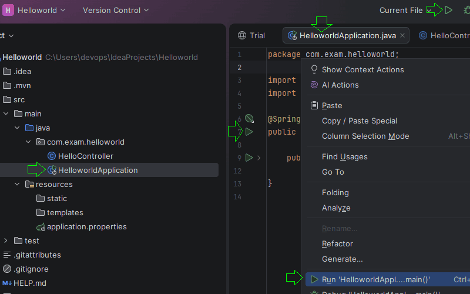Click the com.exam.helloworld package icon
Image resolution: width=470 pixels, height=294 pixels.
[41, 142]
